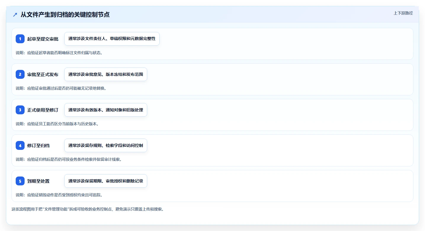The height and width of the screenshot is (231, 425).
Task: Click the step 4 number badge
Action: 20,145
